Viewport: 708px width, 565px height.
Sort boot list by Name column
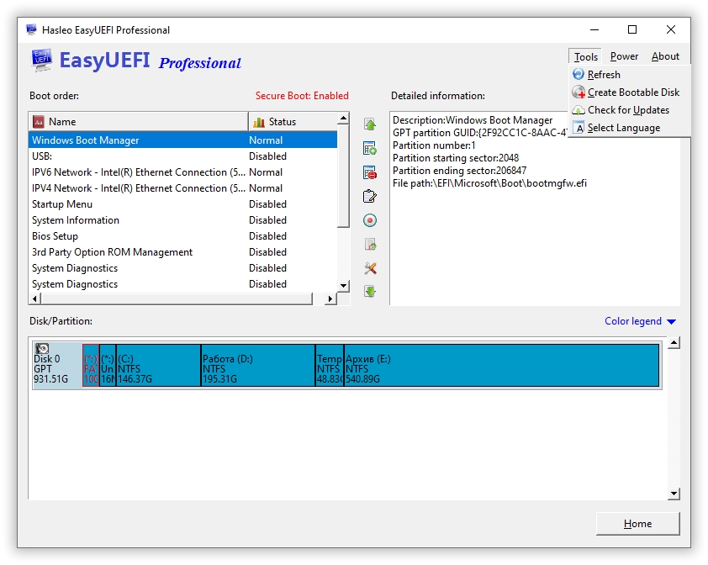click(139, 121)
